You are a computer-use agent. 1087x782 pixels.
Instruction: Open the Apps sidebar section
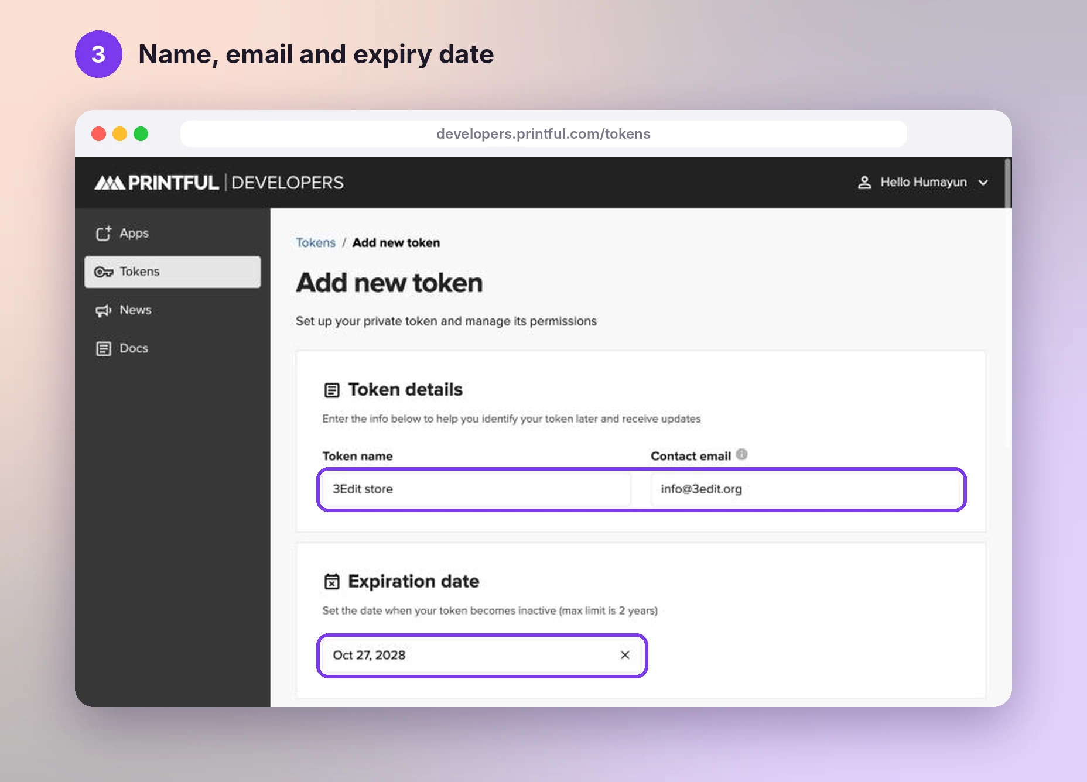172,233
